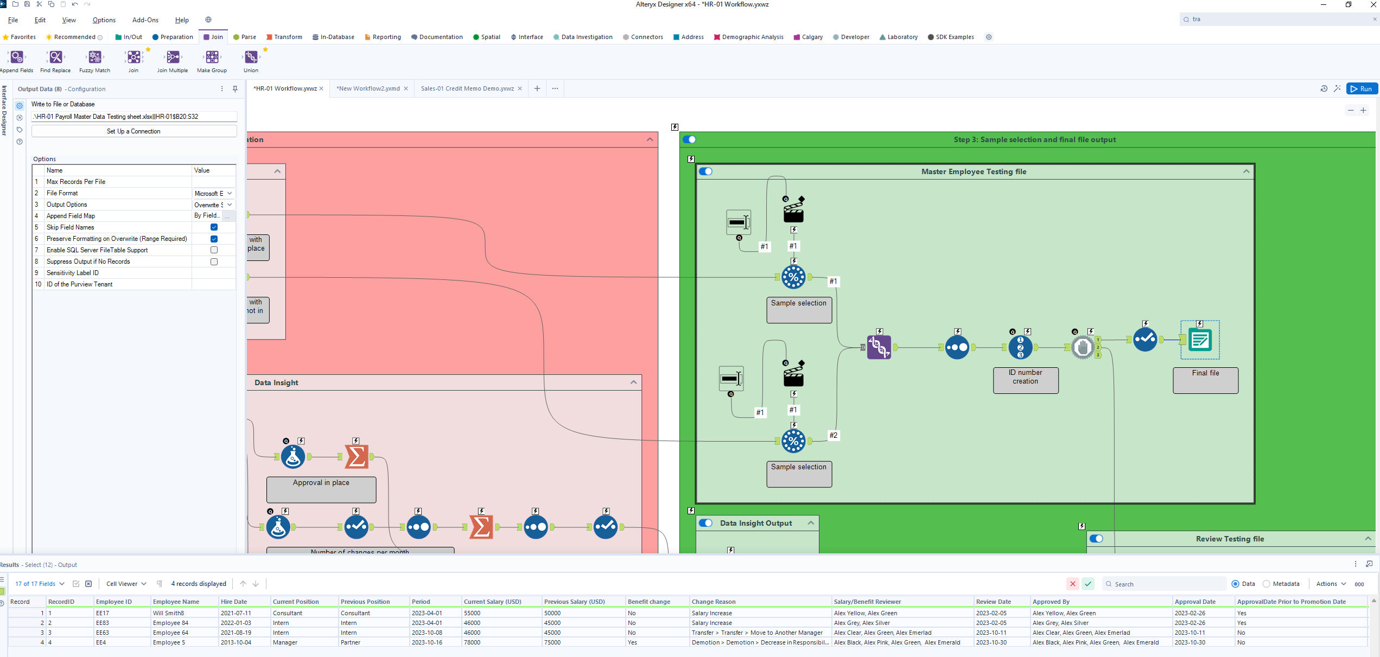Viewport: 1380px width, 657px height.
Task: Open workflow settings with the gear icon
Action: click(988, 37)
